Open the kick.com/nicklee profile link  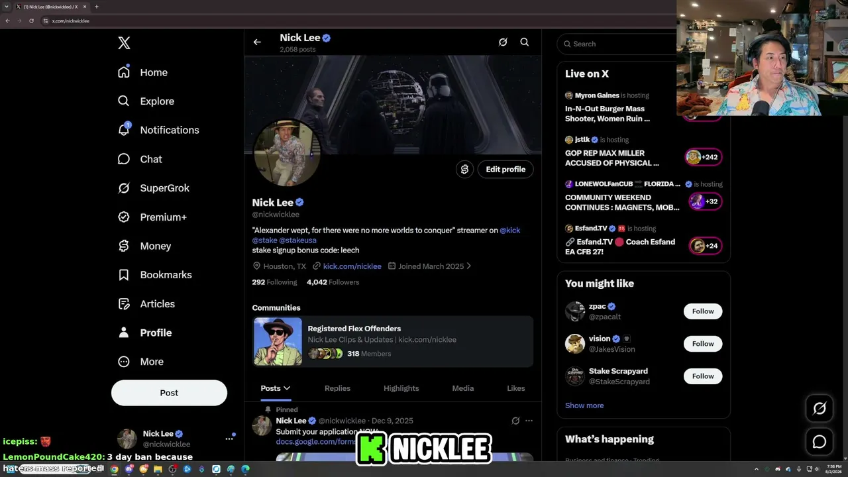tap(352, 266)
